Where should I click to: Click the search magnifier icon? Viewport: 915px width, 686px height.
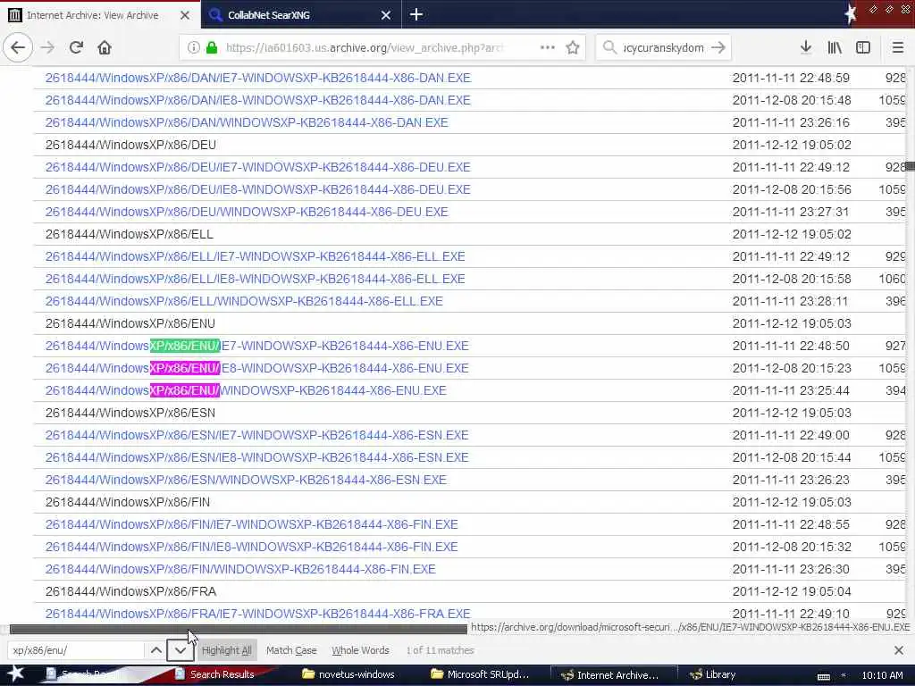pyautogui.click(x=609, y=47)
